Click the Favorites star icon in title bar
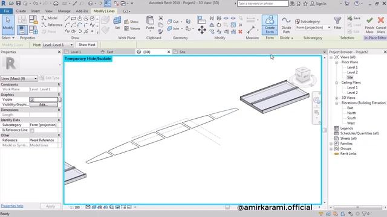This screenshot has height=217, width=387. pos(305,4)
